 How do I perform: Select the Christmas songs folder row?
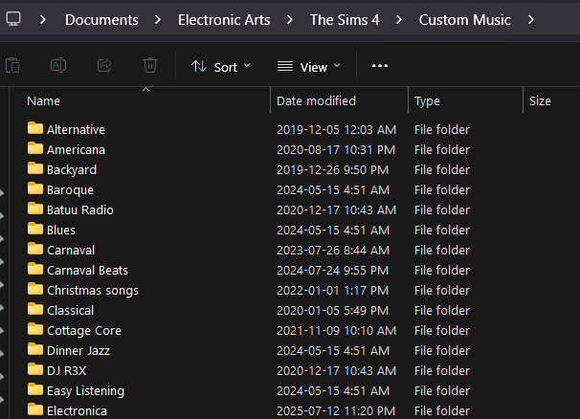93,290
